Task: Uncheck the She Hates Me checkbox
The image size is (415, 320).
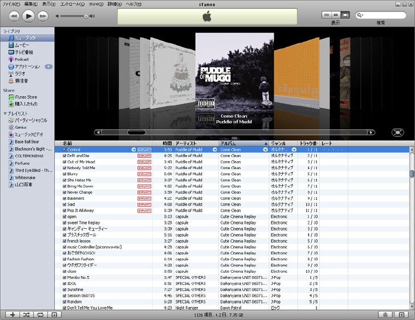Action: pos(64,180)
